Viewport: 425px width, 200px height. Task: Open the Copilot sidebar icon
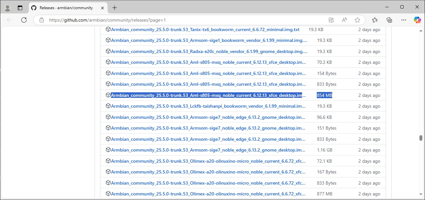click(417, 20)
